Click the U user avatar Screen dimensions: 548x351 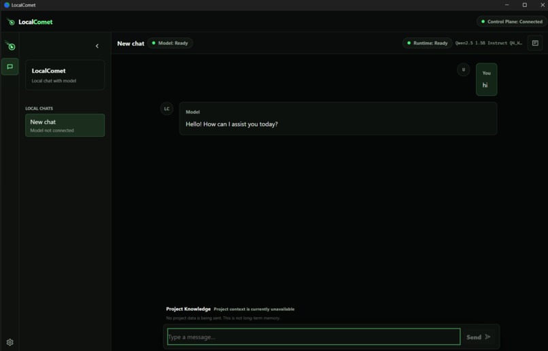pos(464,69)
